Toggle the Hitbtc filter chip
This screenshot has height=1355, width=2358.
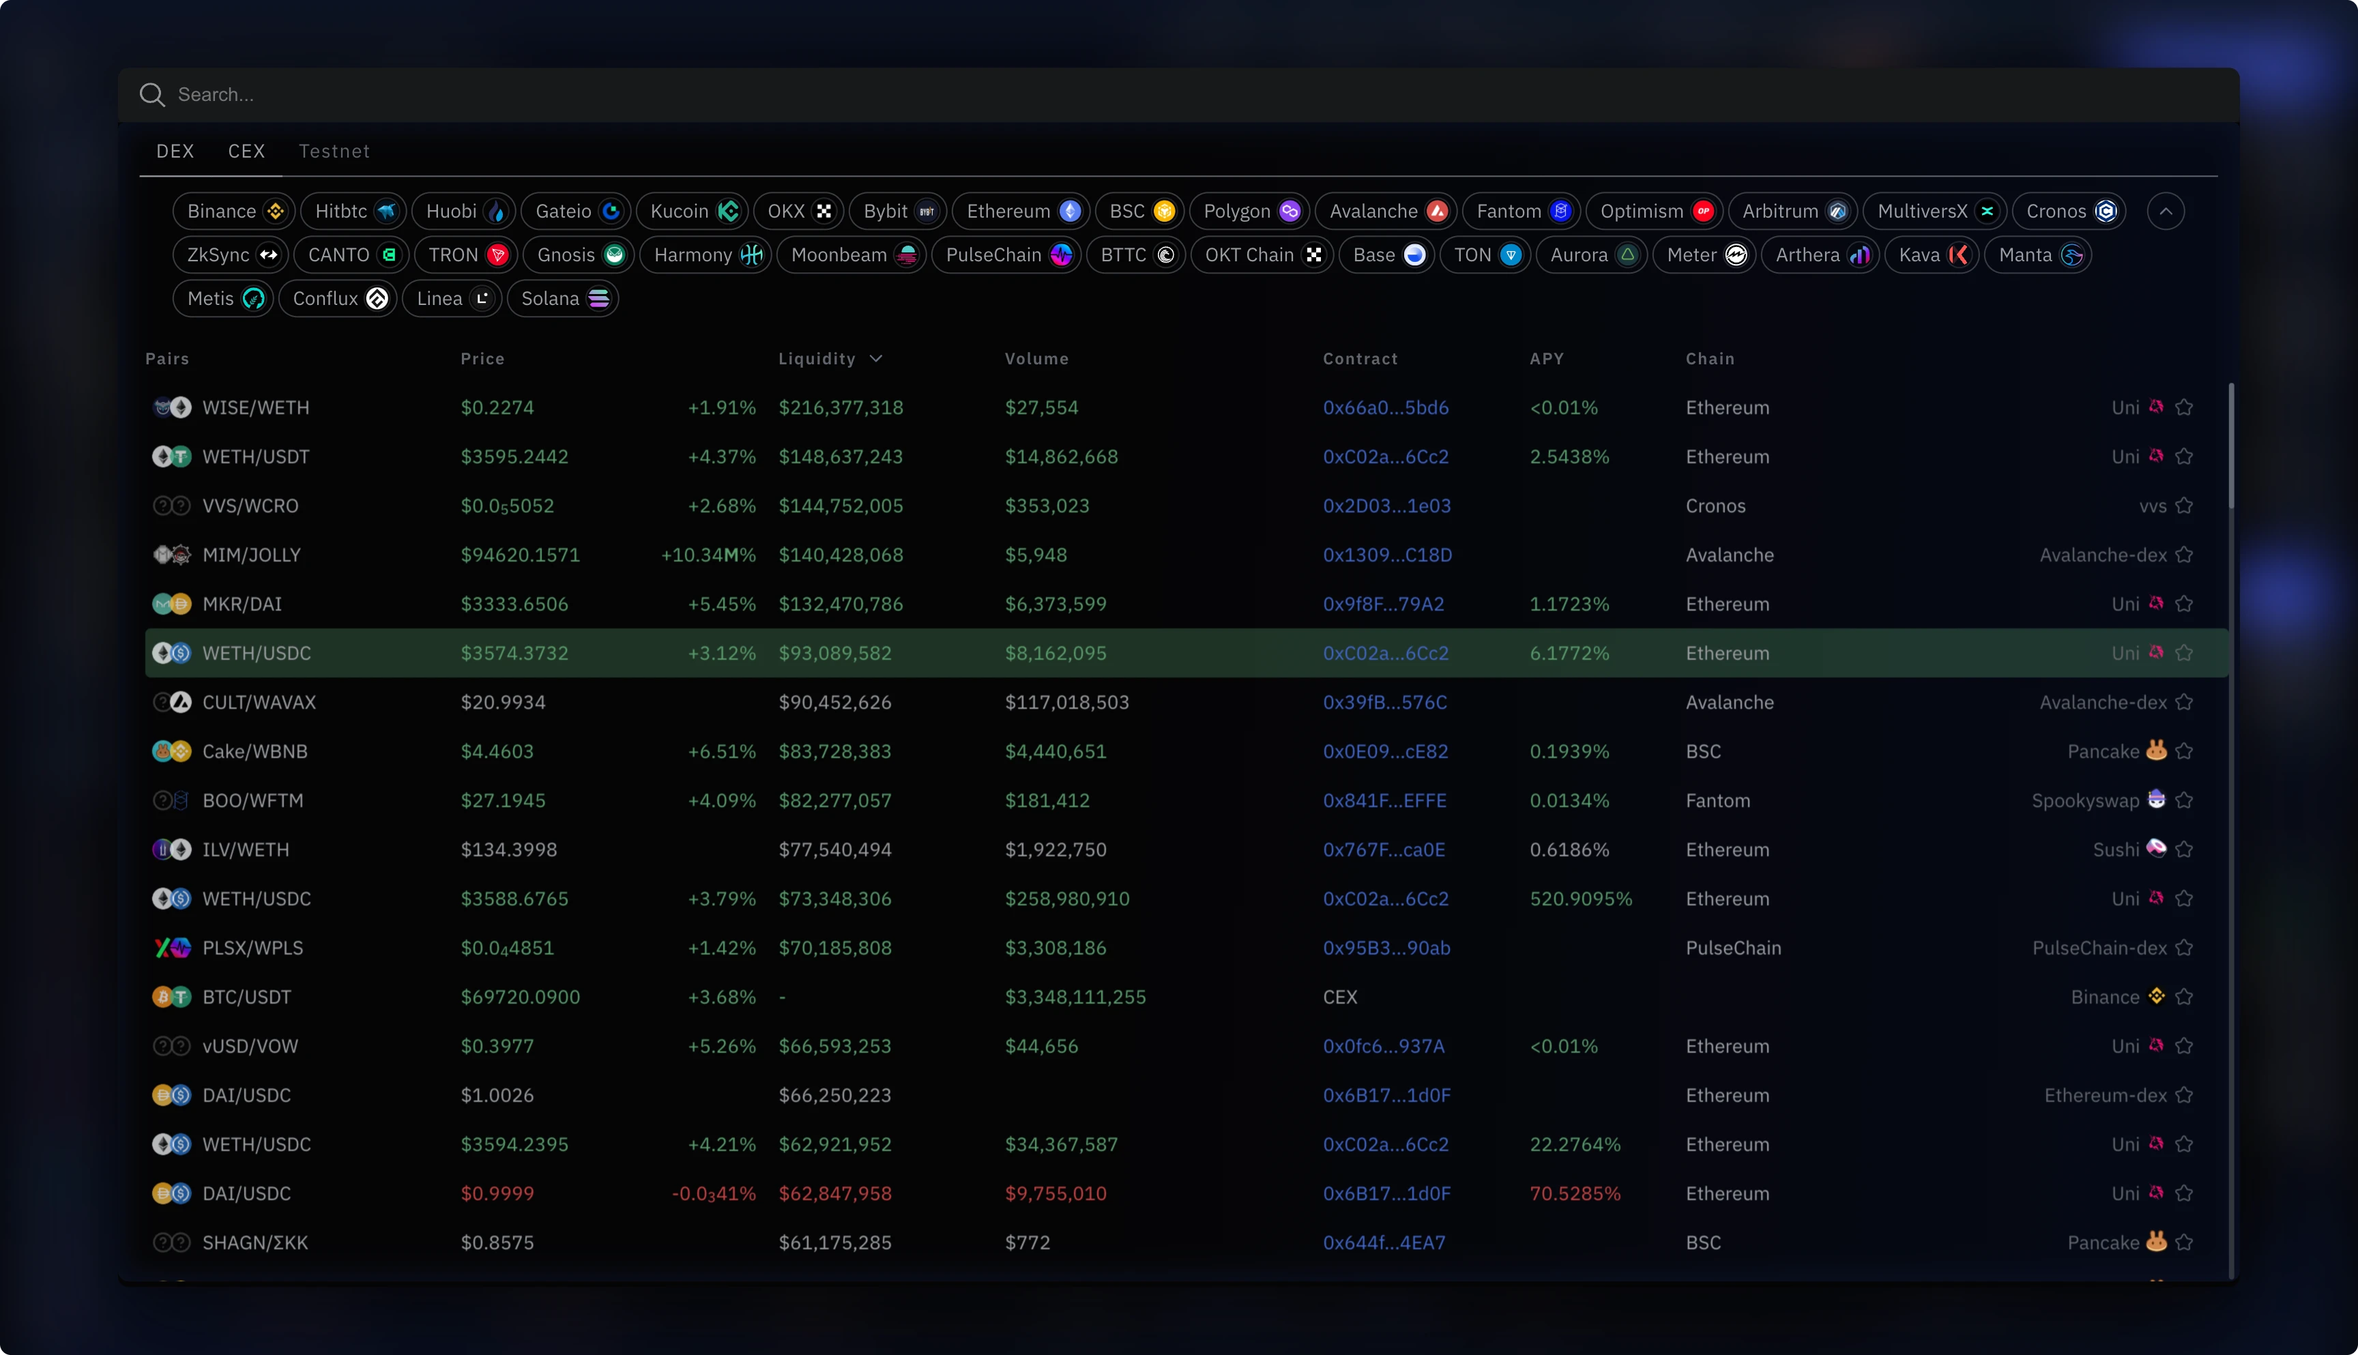(x=353, y=212)
